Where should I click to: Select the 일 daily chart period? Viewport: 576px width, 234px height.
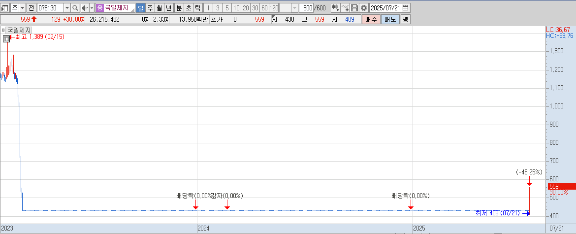click(x=141, y=8)
